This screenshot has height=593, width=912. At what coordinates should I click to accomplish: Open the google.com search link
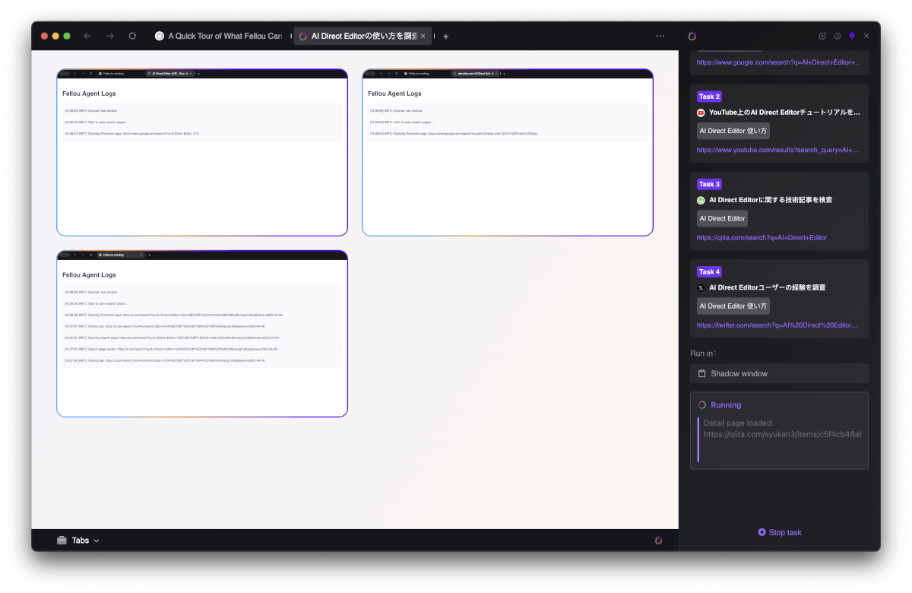point(780,62)
